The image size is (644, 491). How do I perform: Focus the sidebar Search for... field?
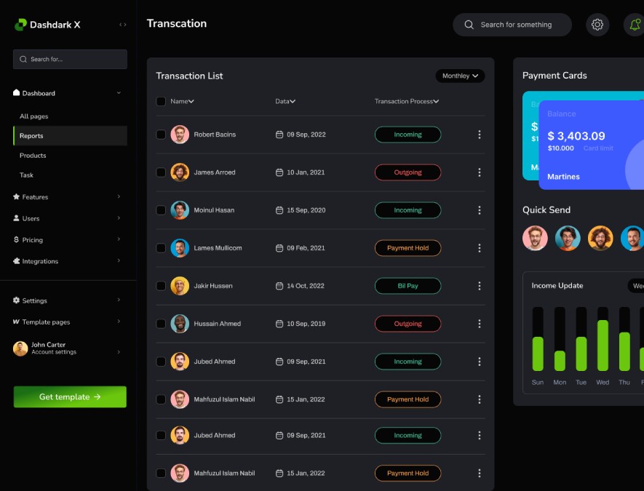[71, 59]
